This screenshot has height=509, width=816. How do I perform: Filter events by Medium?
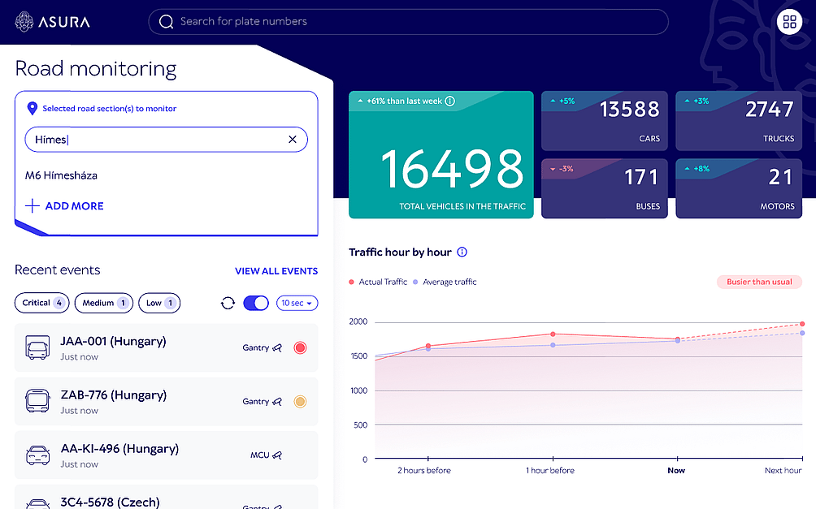(104, 303)
